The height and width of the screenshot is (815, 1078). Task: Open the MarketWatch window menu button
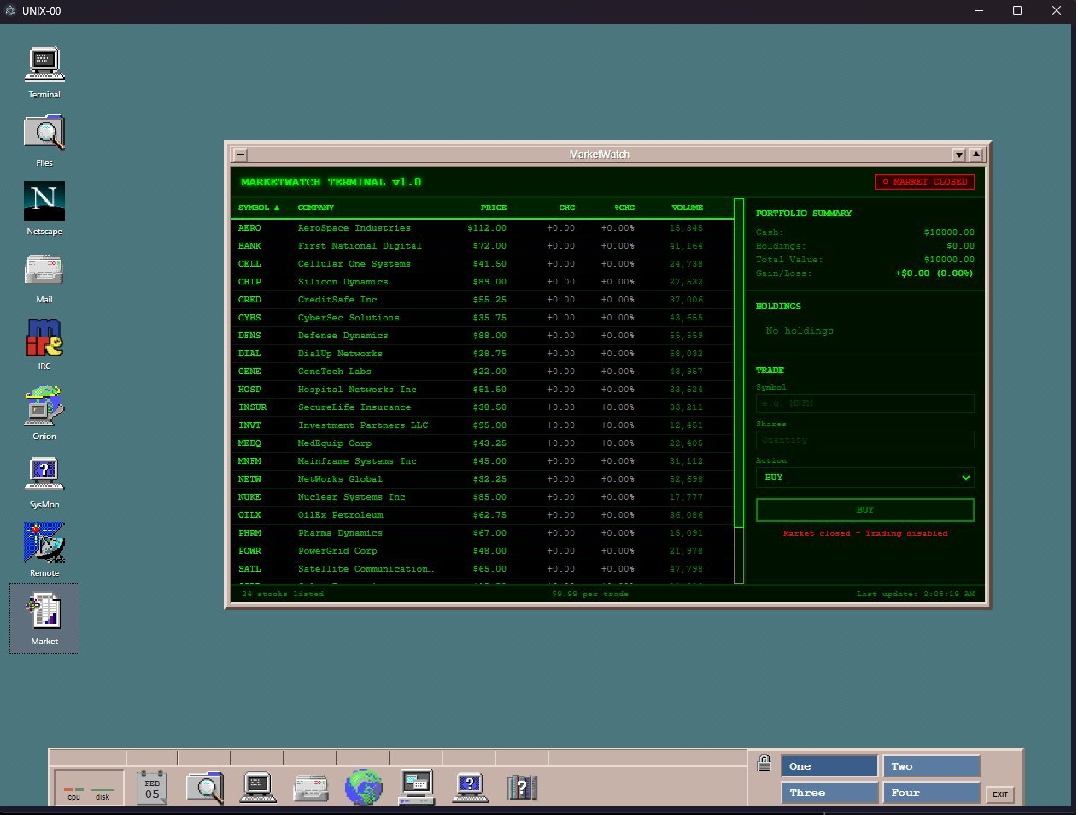(x=241, y=155)
